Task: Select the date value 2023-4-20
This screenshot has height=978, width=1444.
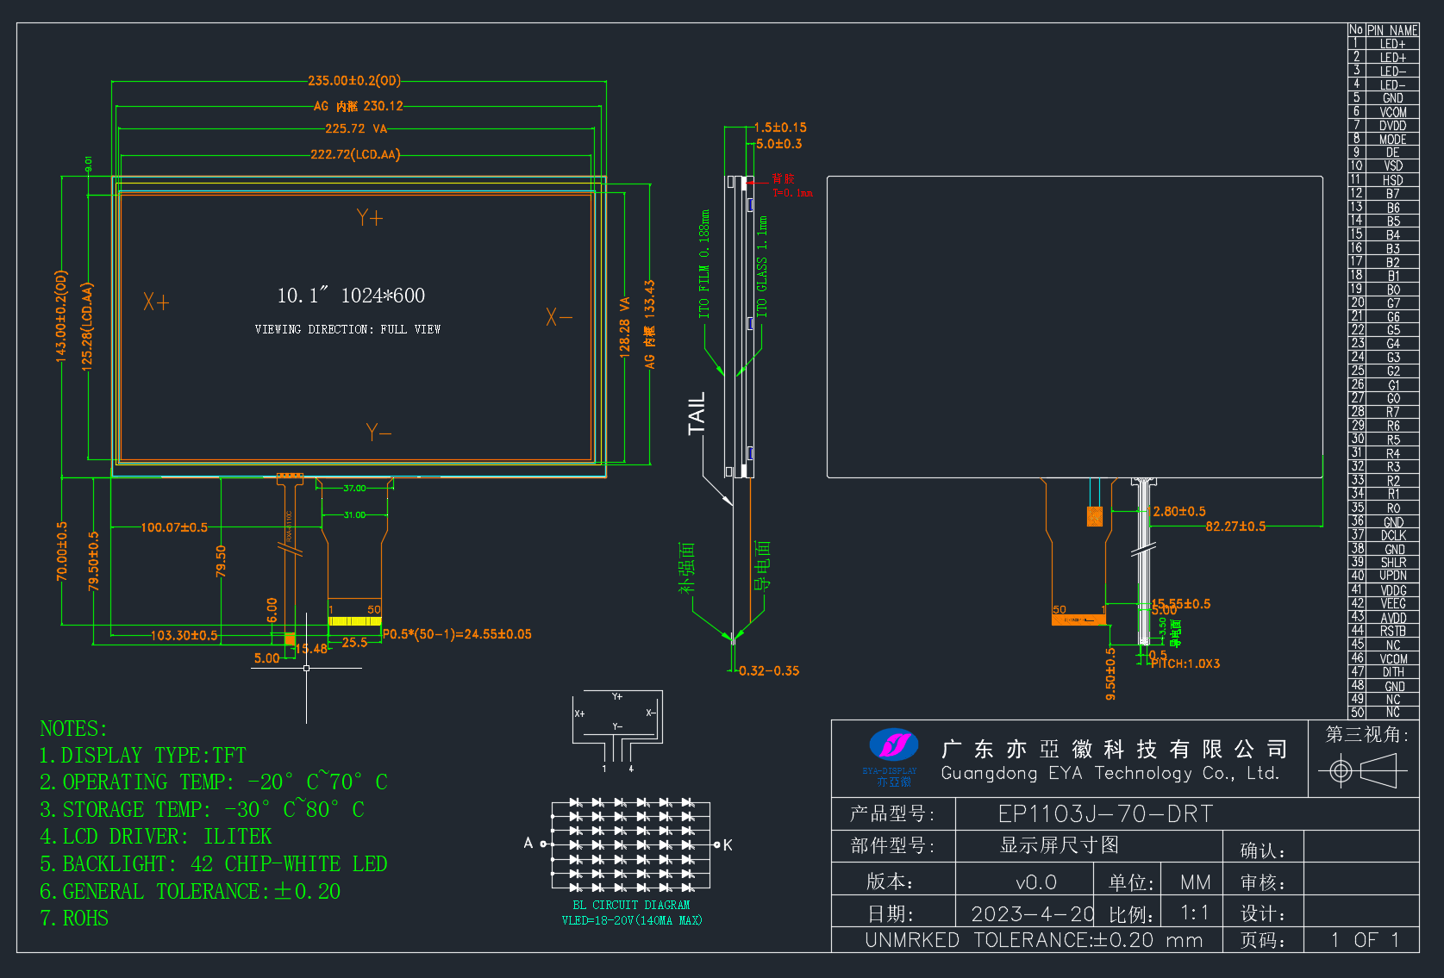Action: pos(1033,913)
